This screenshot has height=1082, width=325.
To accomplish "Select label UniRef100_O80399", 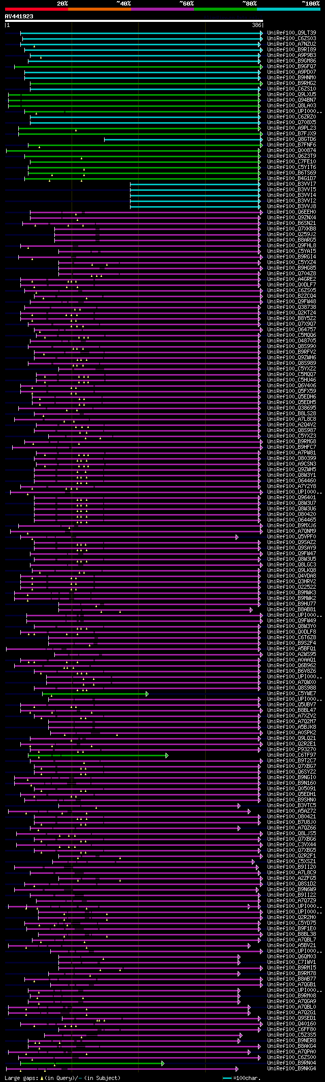I will click(291, 459).
